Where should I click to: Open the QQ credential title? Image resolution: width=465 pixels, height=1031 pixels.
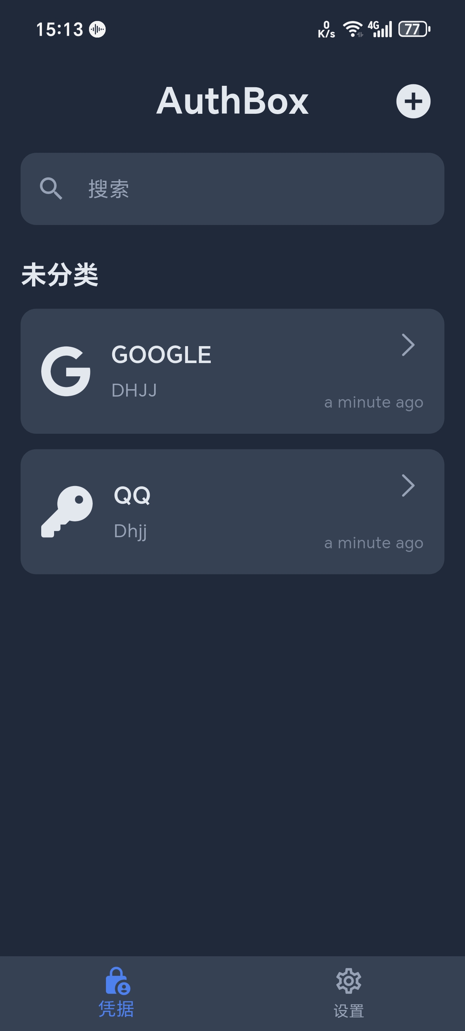[132, 496]
